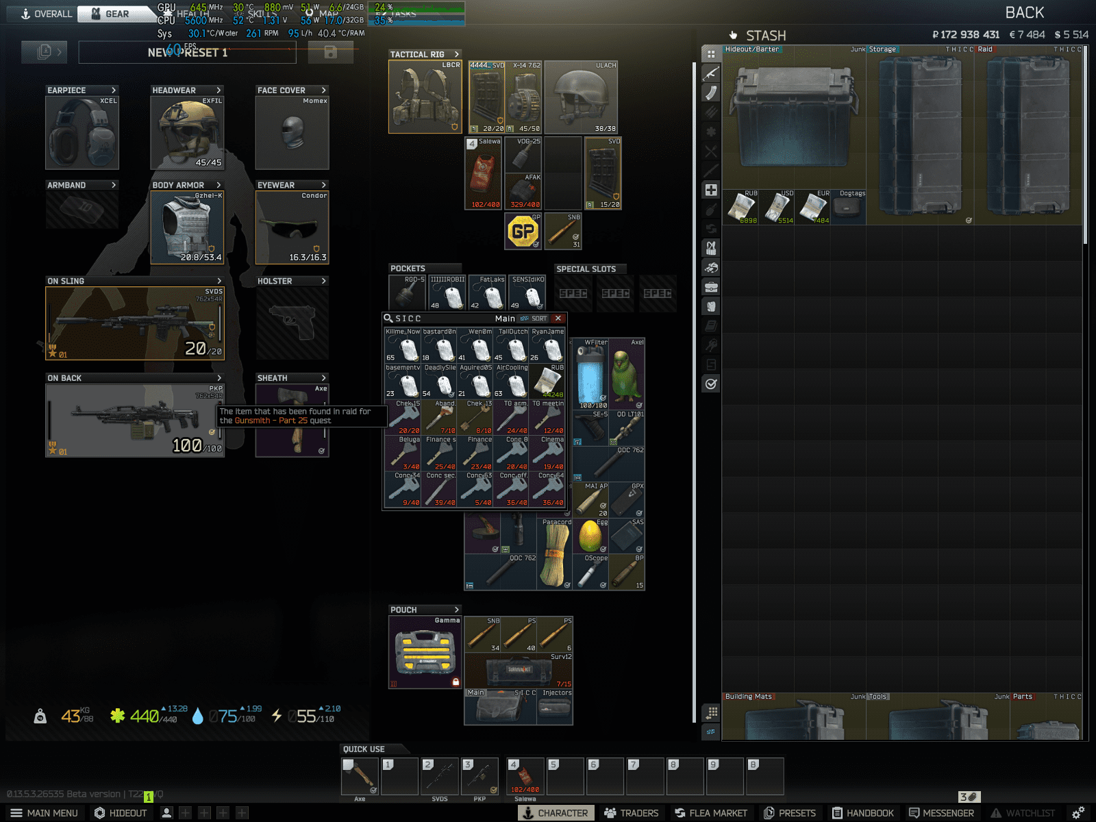Select the WFilter water filter item

(590, 373)
